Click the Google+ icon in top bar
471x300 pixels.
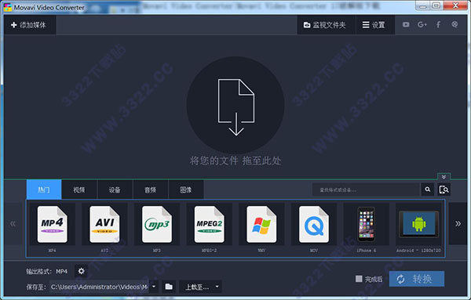422,24
